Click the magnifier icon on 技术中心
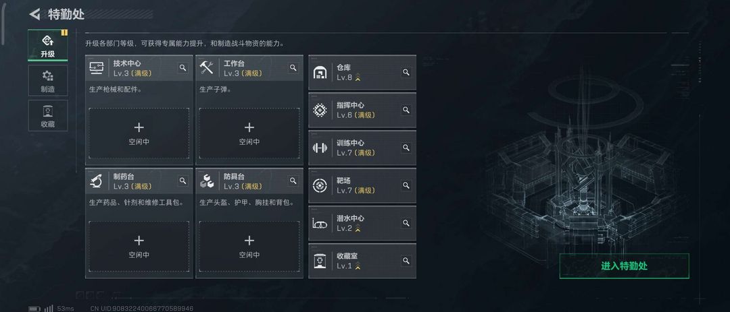 click(182, 68)
